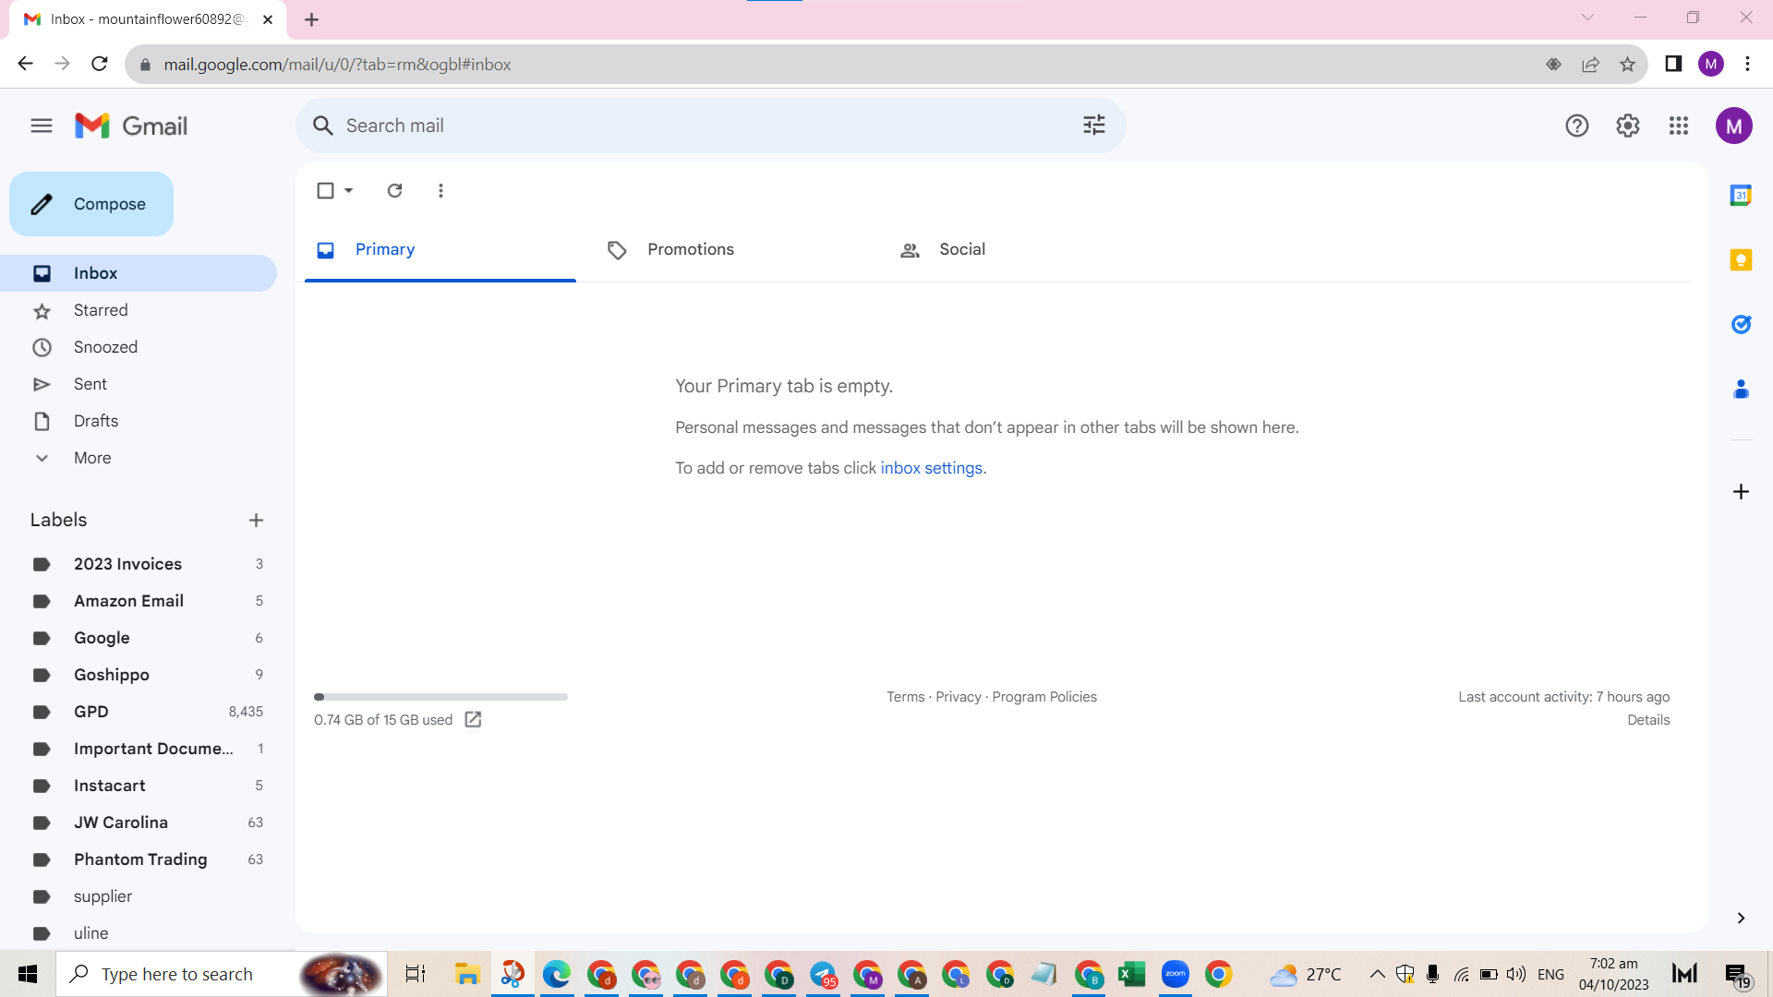The height and width of the screenshot is (997, 1773).
Task: Show search options filter icon
Action: (x=1094, y=125)
